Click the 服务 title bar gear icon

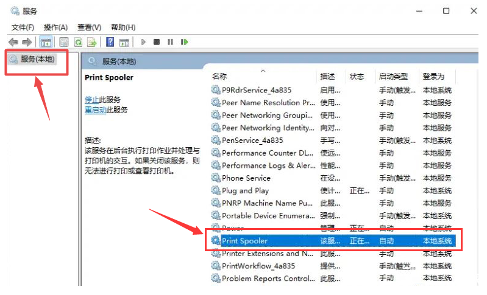pyautogui.click(x=15, y=11)
